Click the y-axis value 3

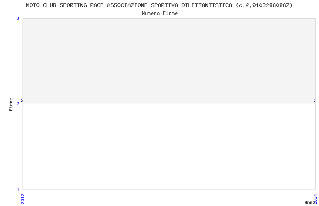(18, 18)
